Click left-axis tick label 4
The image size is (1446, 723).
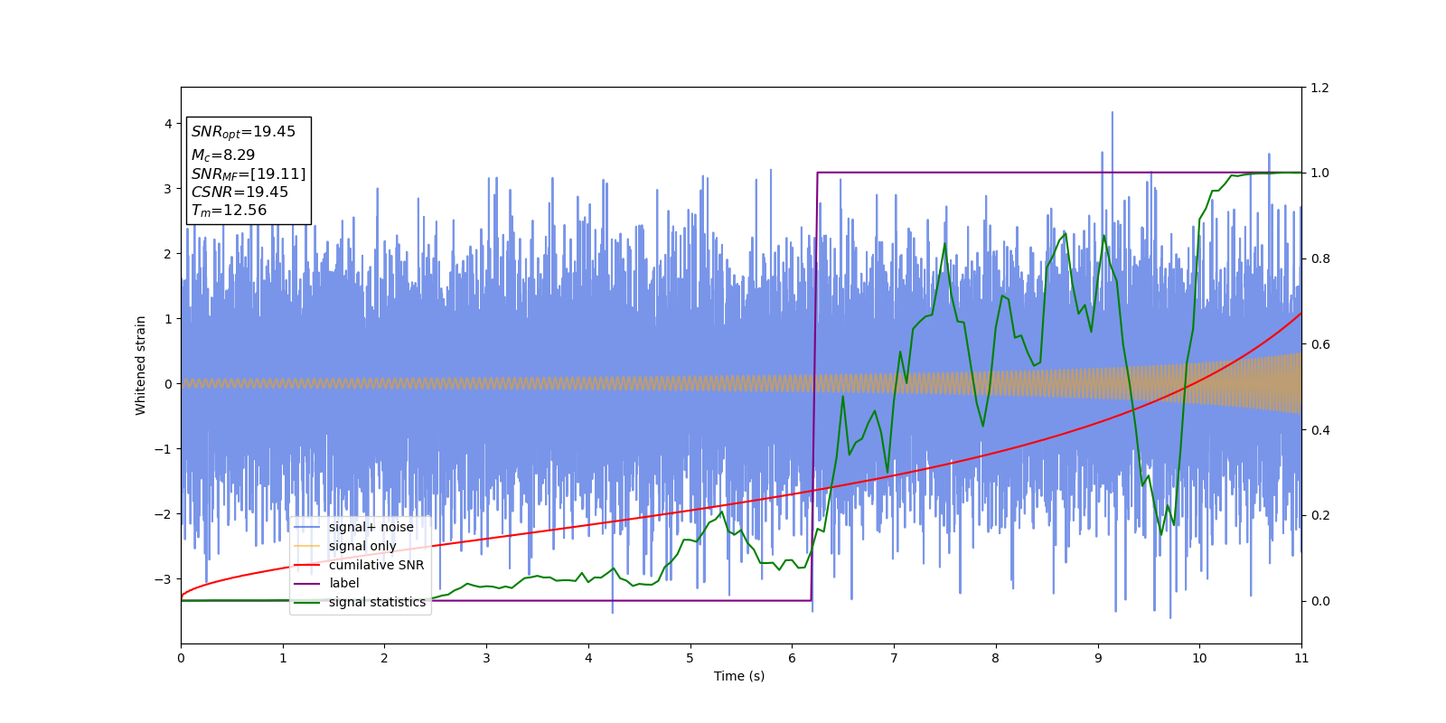[168, 124]
